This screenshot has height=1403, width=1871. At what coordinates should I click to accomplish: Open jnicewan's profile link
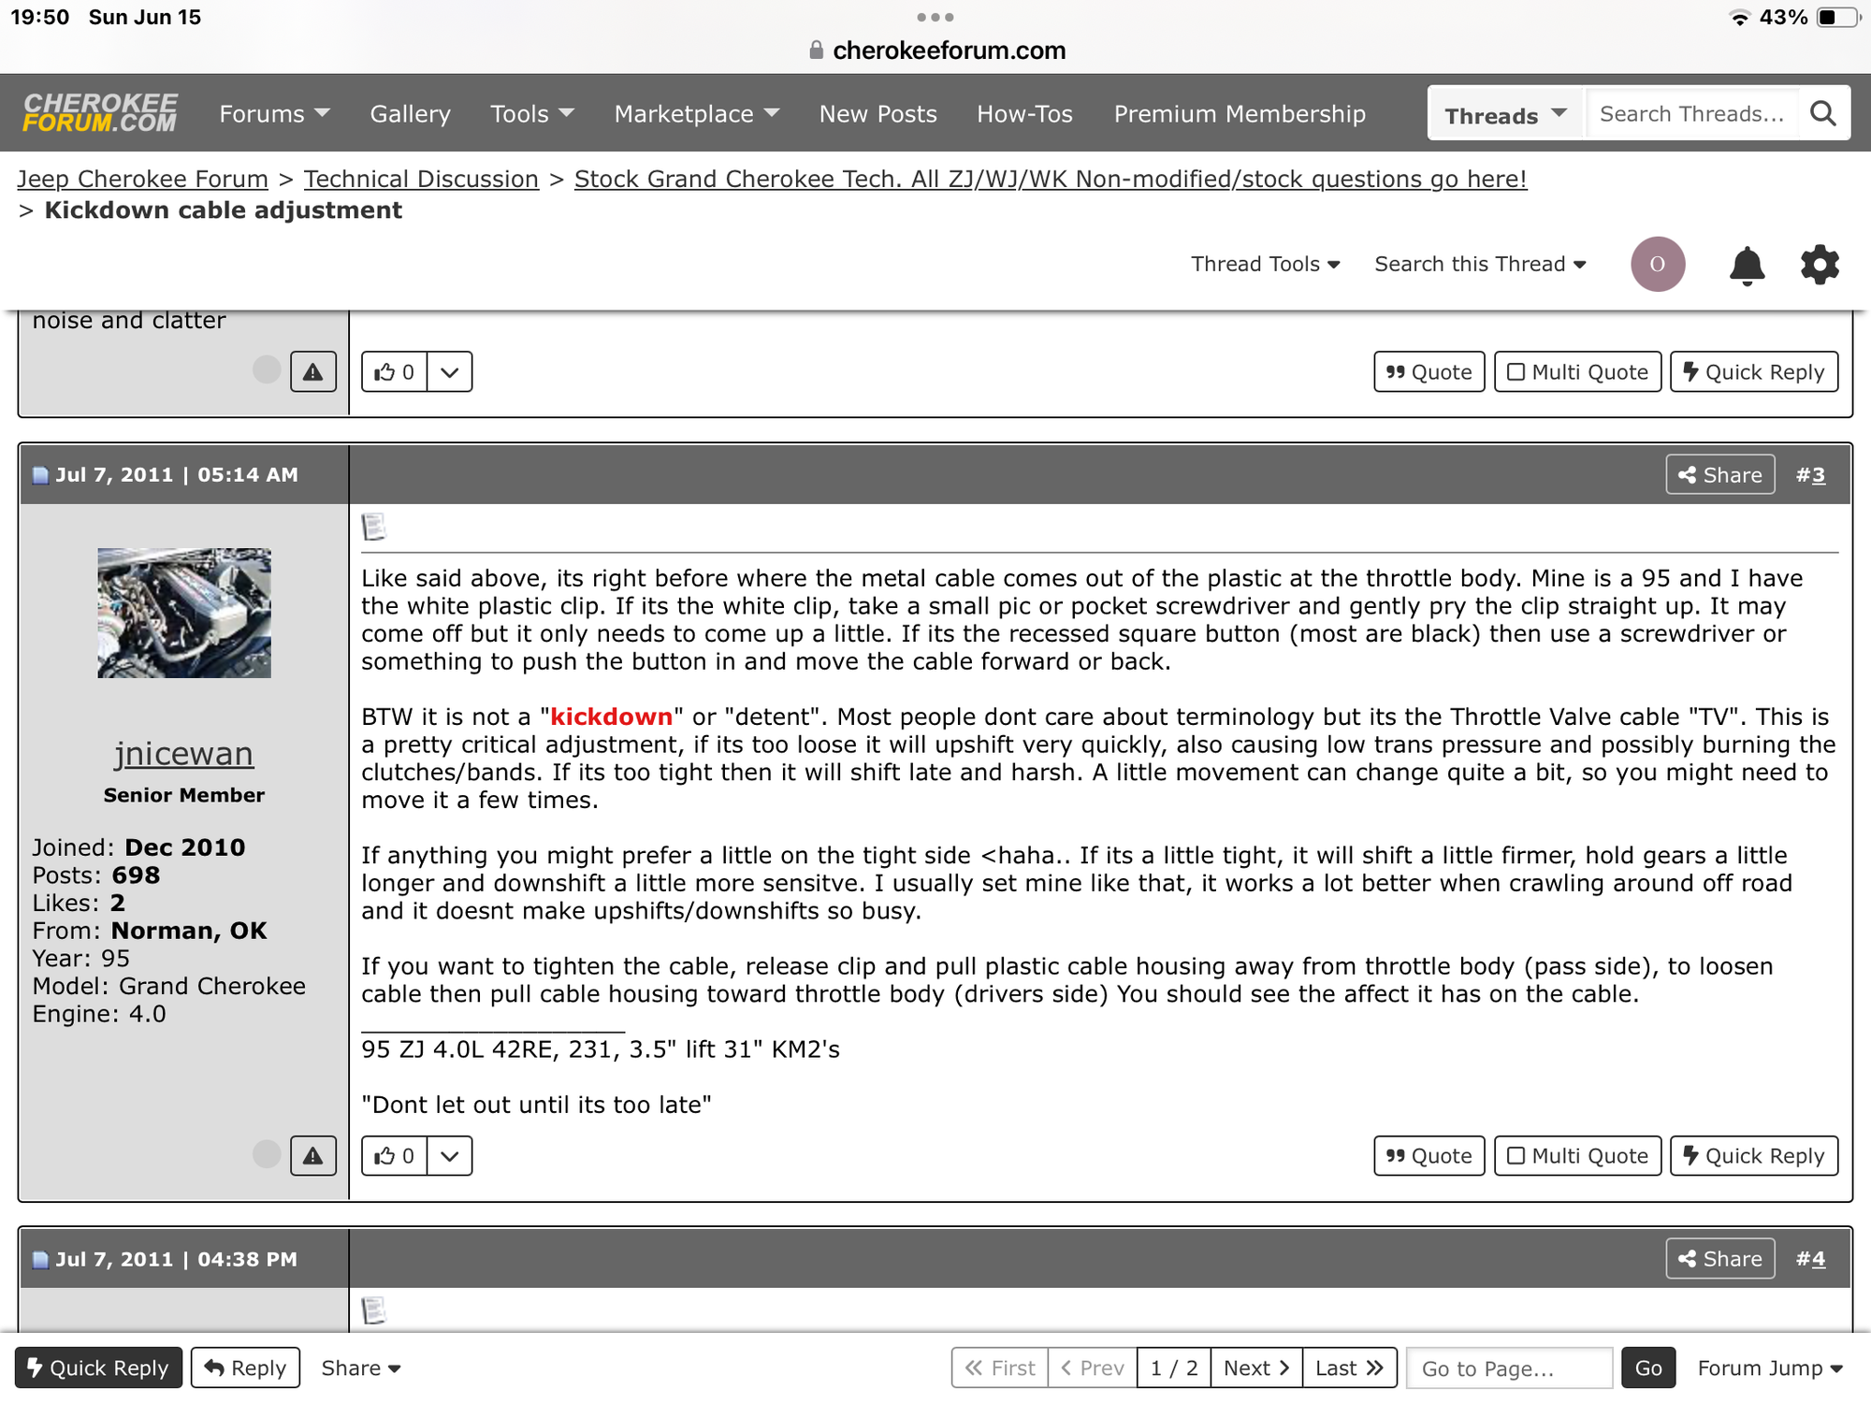coord(183,754)
